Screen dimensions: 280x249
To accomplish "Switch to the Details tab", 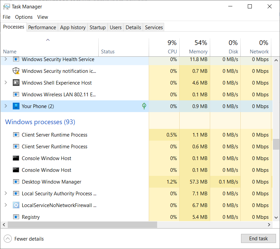I will (133, 27).
